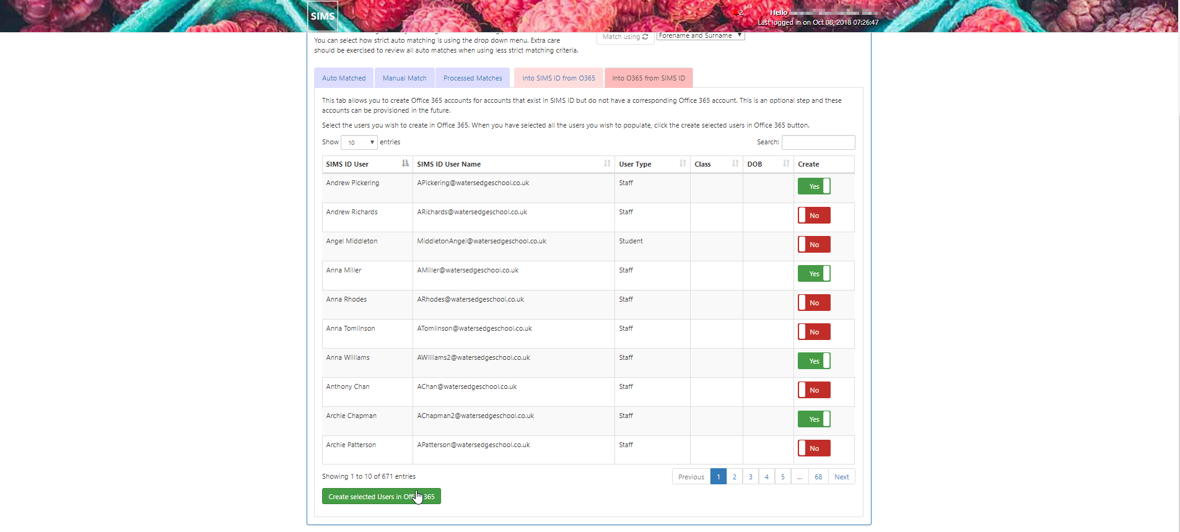
Task: Click Showing 1 to 10 of 671 entries
Action: pos(369,476)
